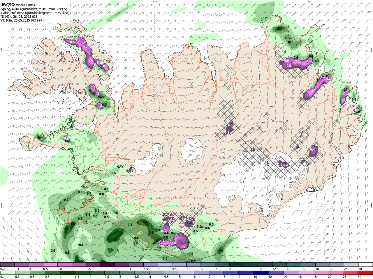Click the light pink swatch in rain legend row

pos(306,273)
